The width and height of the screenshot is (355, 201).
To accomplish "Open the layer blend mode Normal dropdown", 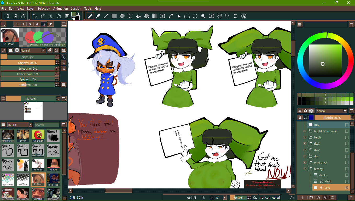I will point(331,111).
